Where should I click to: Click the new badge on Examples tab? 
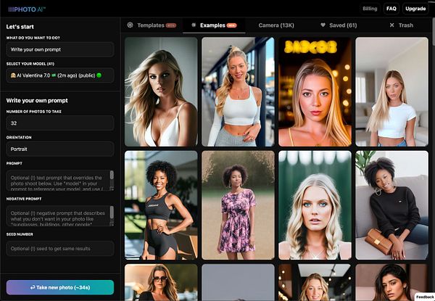pos(232,25)
